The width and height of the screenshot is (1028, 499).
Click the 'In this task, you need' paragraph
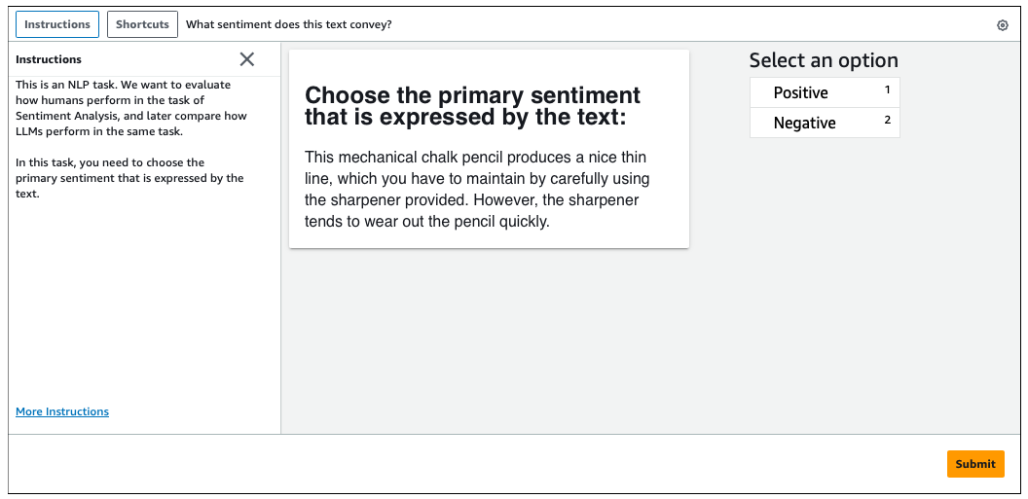[129, 178]
